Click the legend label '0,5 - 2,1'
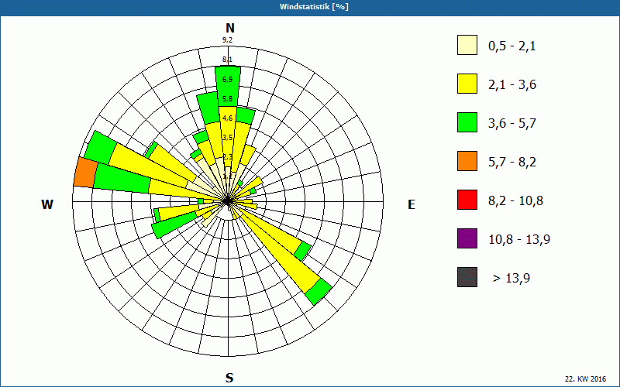 (512, 46)
